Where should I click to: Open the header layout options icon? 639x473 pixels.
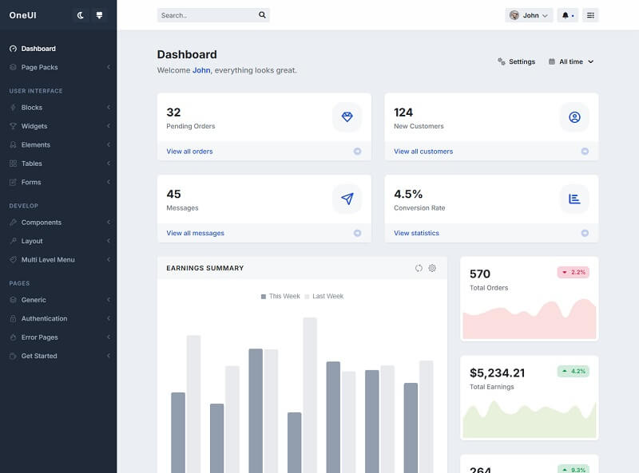(589, 15)
